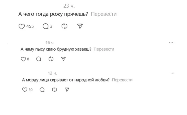Screen dimensions: 187x115
Task: Reply to the comment posted 12 ч. ago
Action: point(42,90)
